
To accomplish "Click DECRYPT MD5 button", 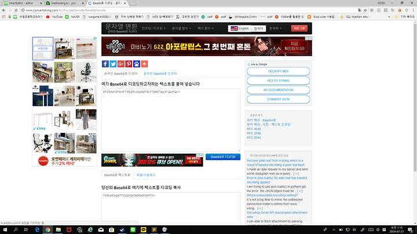I will [x=278, y=72].
